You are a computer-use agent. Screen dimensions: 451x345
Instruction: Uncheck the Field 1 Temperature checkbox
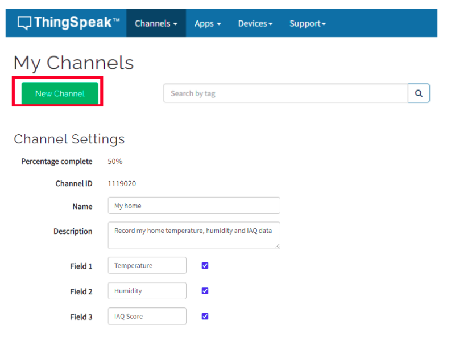pyautogui.click(x=205, y=265)
